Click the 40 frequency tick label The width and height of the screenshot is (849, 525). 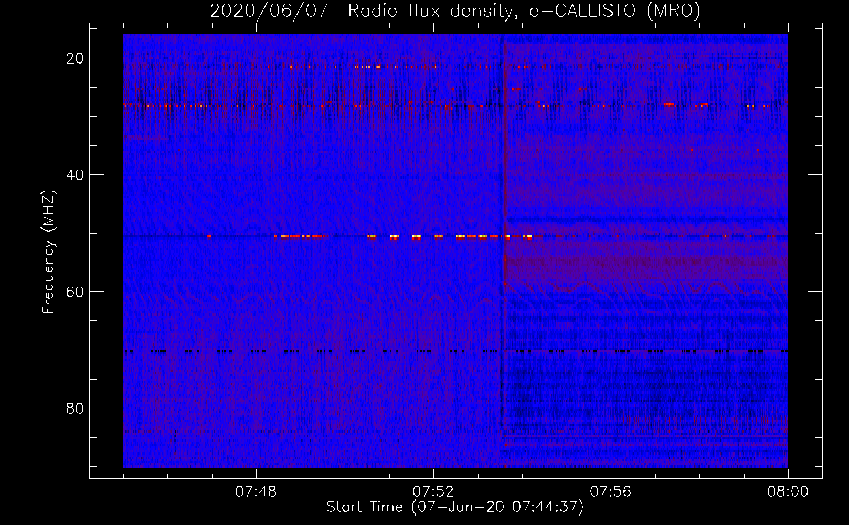76,175
